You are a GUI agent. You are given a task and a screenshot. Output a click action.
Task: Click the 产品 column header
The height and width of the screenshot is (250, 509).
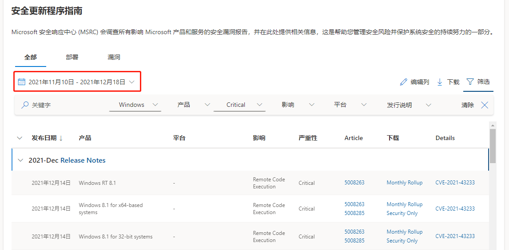click(x=85, y=138)
